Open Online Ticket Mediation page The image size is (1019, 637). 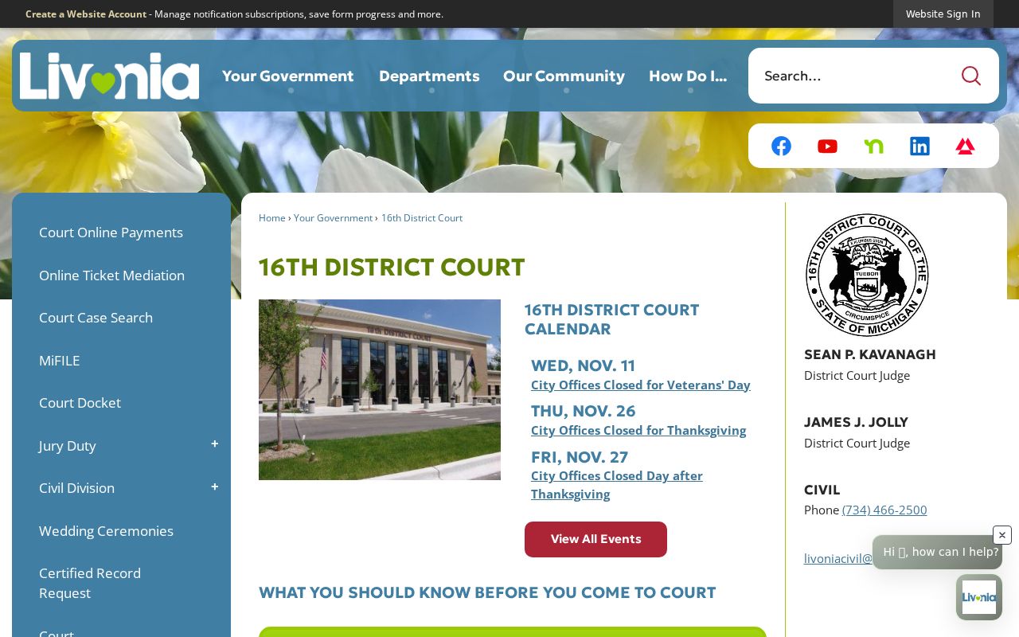click(x=111, y=276)
